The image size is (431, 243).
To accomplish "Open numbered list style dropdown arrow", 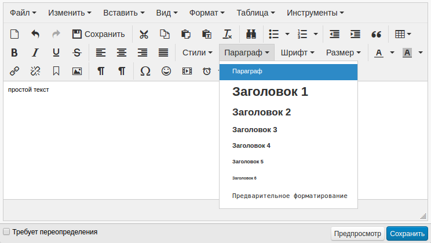I will [316, 34].
